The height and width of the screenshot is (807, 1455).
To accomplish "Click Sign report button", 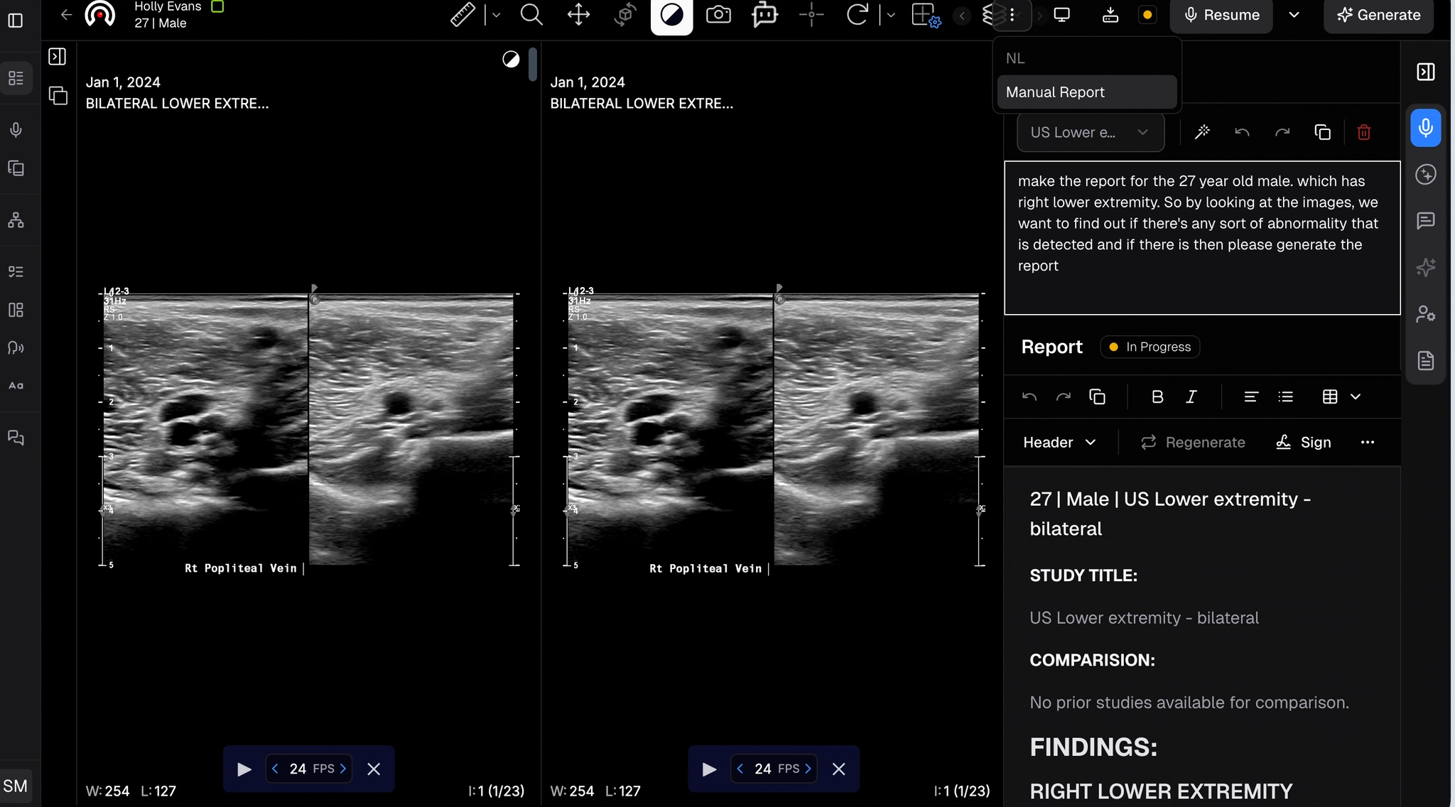I will click(1304, 443).
